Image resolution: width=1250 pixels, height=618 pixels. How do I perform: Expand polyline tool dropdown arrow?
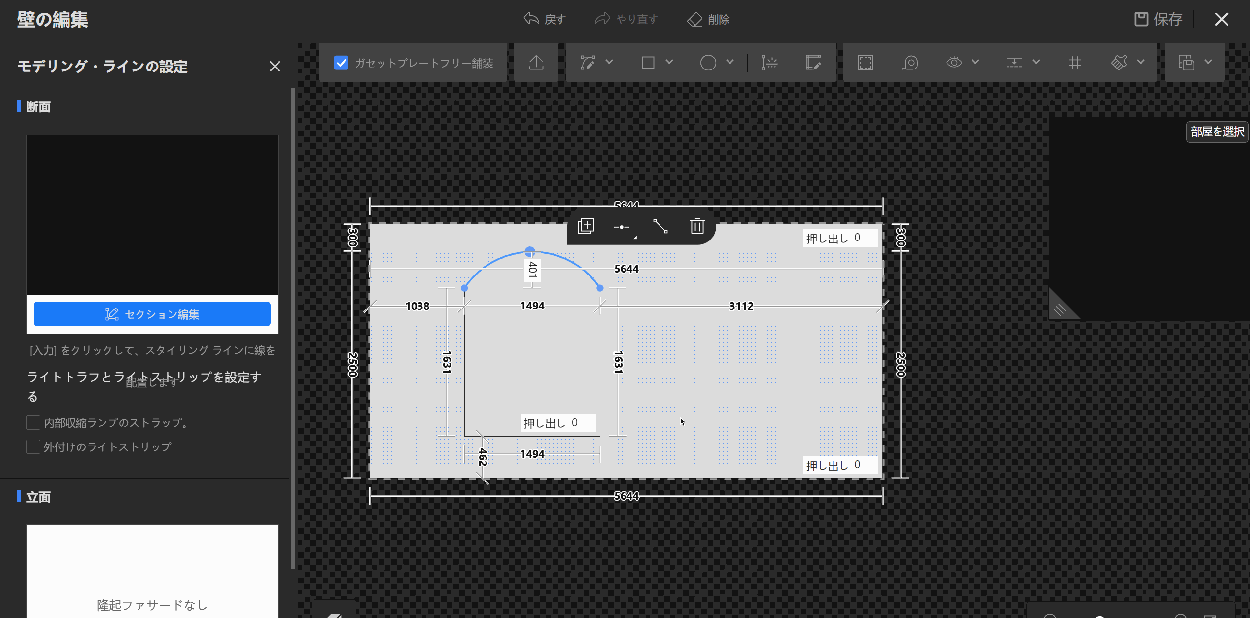pos(609,62)
